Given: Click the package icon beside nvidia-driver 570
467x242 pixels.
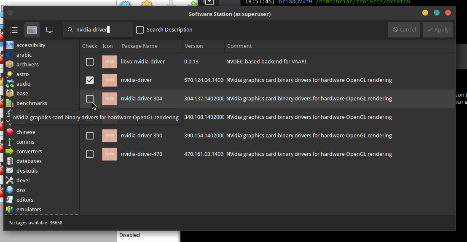Looking at the screenshot, I should coord(110,80).
